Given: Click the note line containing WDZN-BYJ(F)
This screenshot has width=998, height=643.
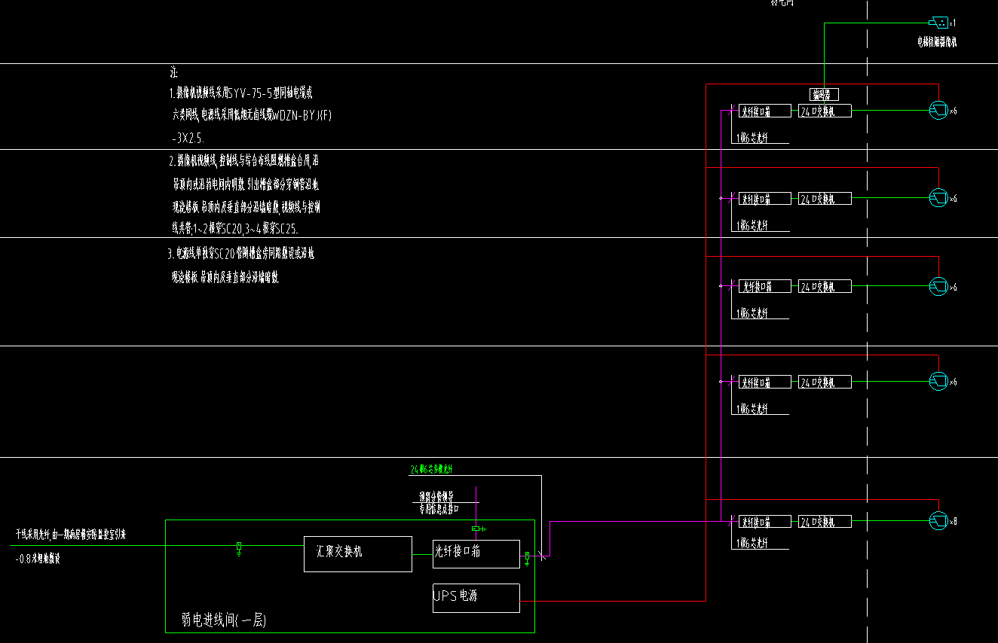Looking at the screenshot, I should (x=252, y=115).
